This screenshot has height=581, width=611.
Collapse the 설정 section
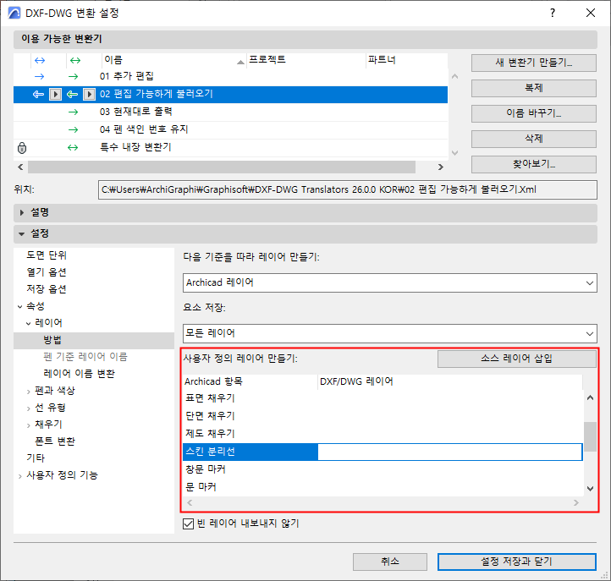22,234
